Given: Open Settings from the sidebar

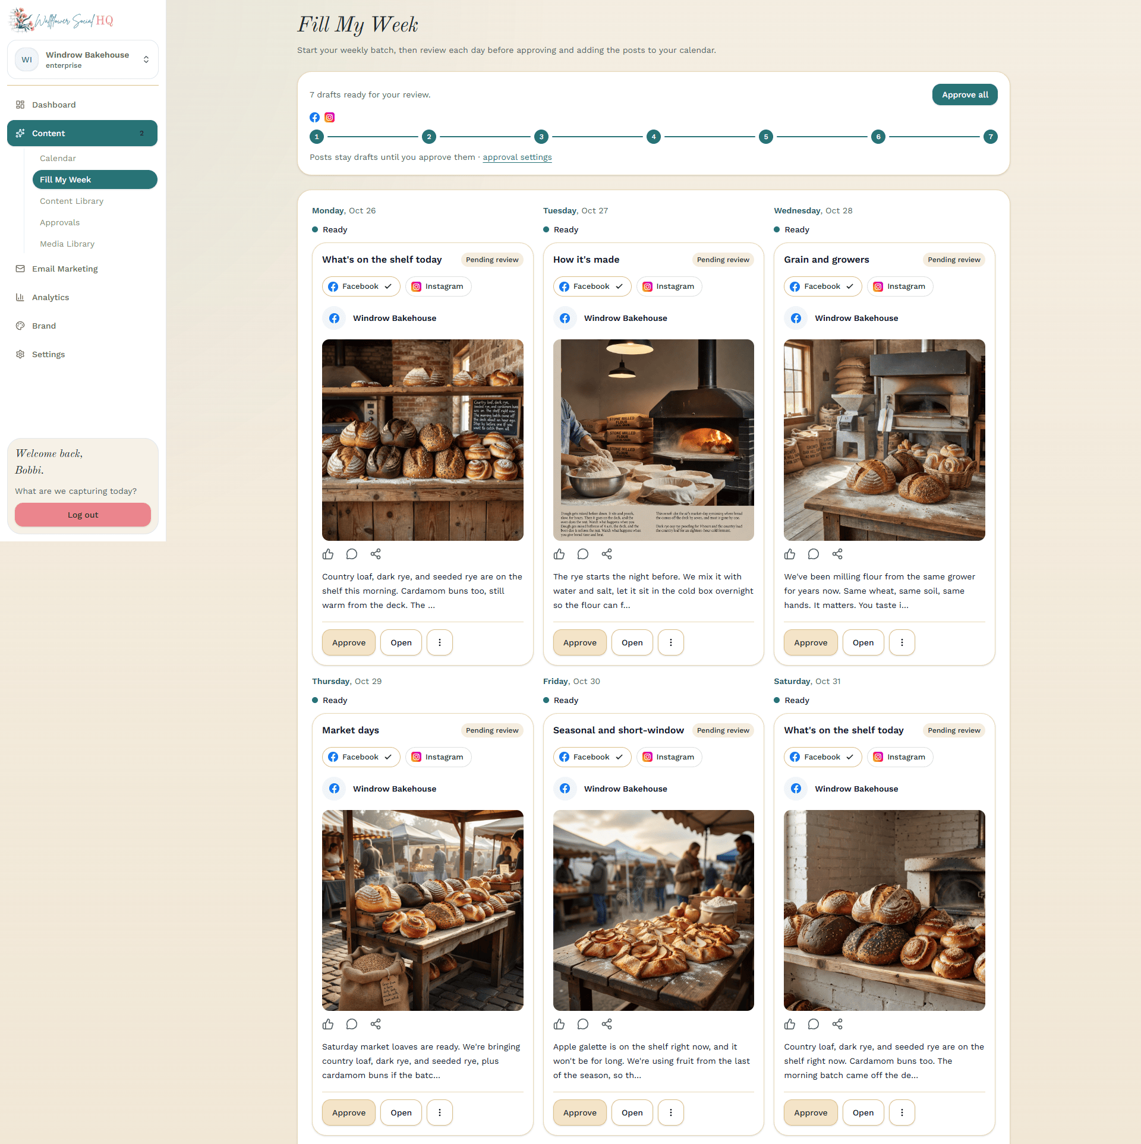Looking at the screenshot, I should pyautogui.click(x=83, y=354).
